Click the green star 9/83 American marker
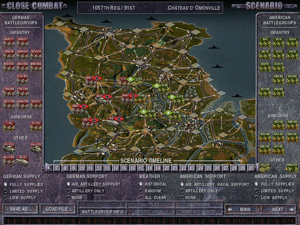300x225 pixels. tap(147, 112)
